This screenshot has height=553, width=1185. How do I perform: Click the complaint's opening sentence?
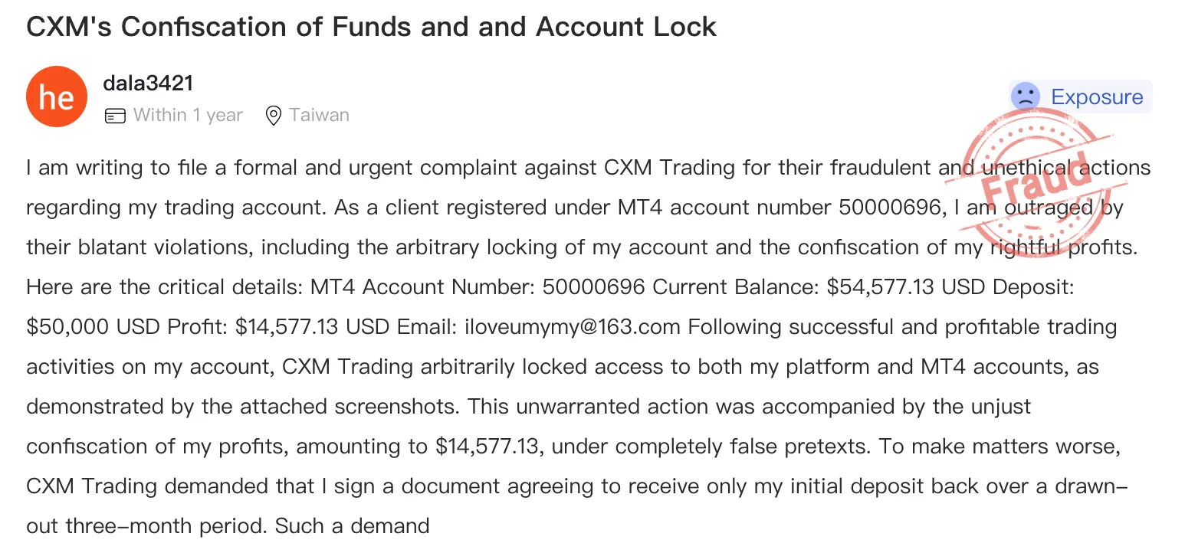coord(588,188)
